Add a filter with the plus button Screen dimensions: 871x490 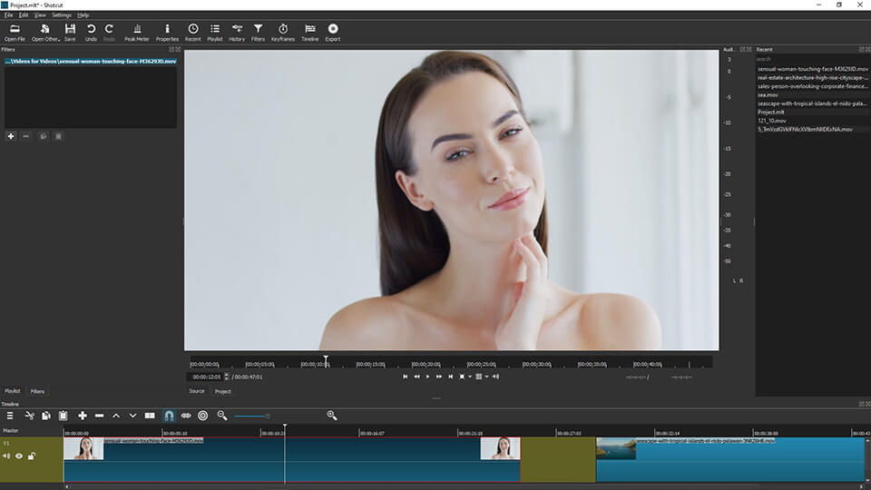[x=11, y=136]
